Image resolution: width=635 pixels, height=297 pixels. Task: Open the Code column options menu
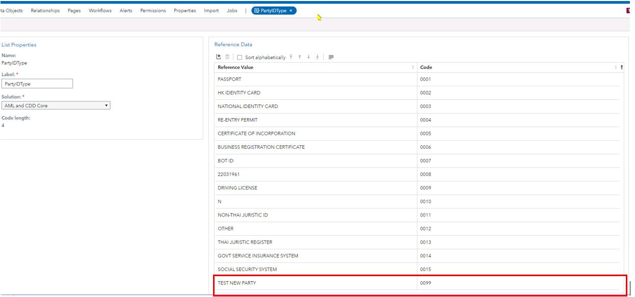[616, 67]
